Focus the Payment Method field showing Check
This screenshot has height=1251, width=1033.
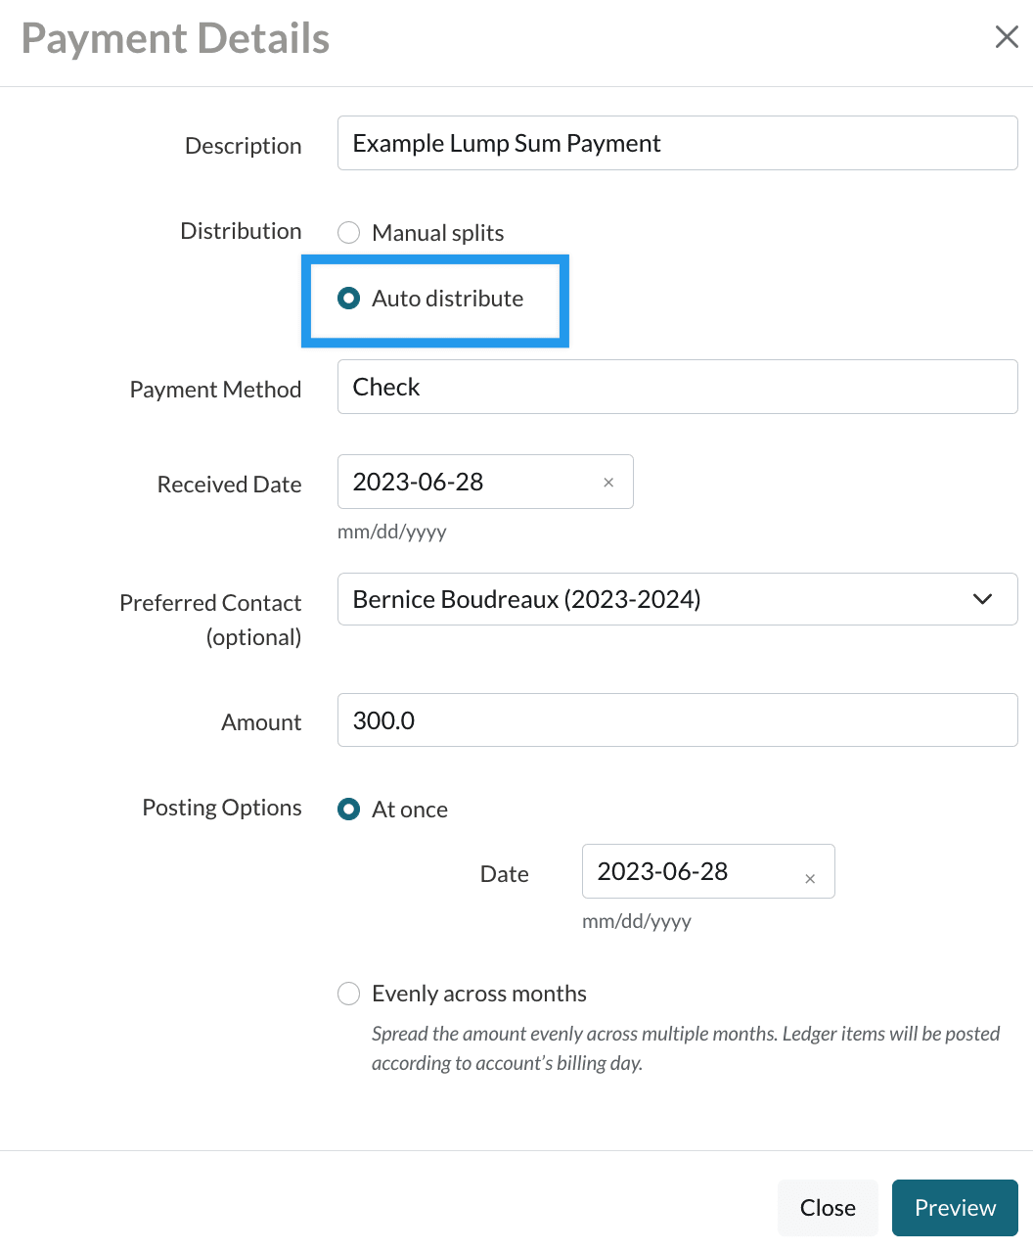click(677, 387)
